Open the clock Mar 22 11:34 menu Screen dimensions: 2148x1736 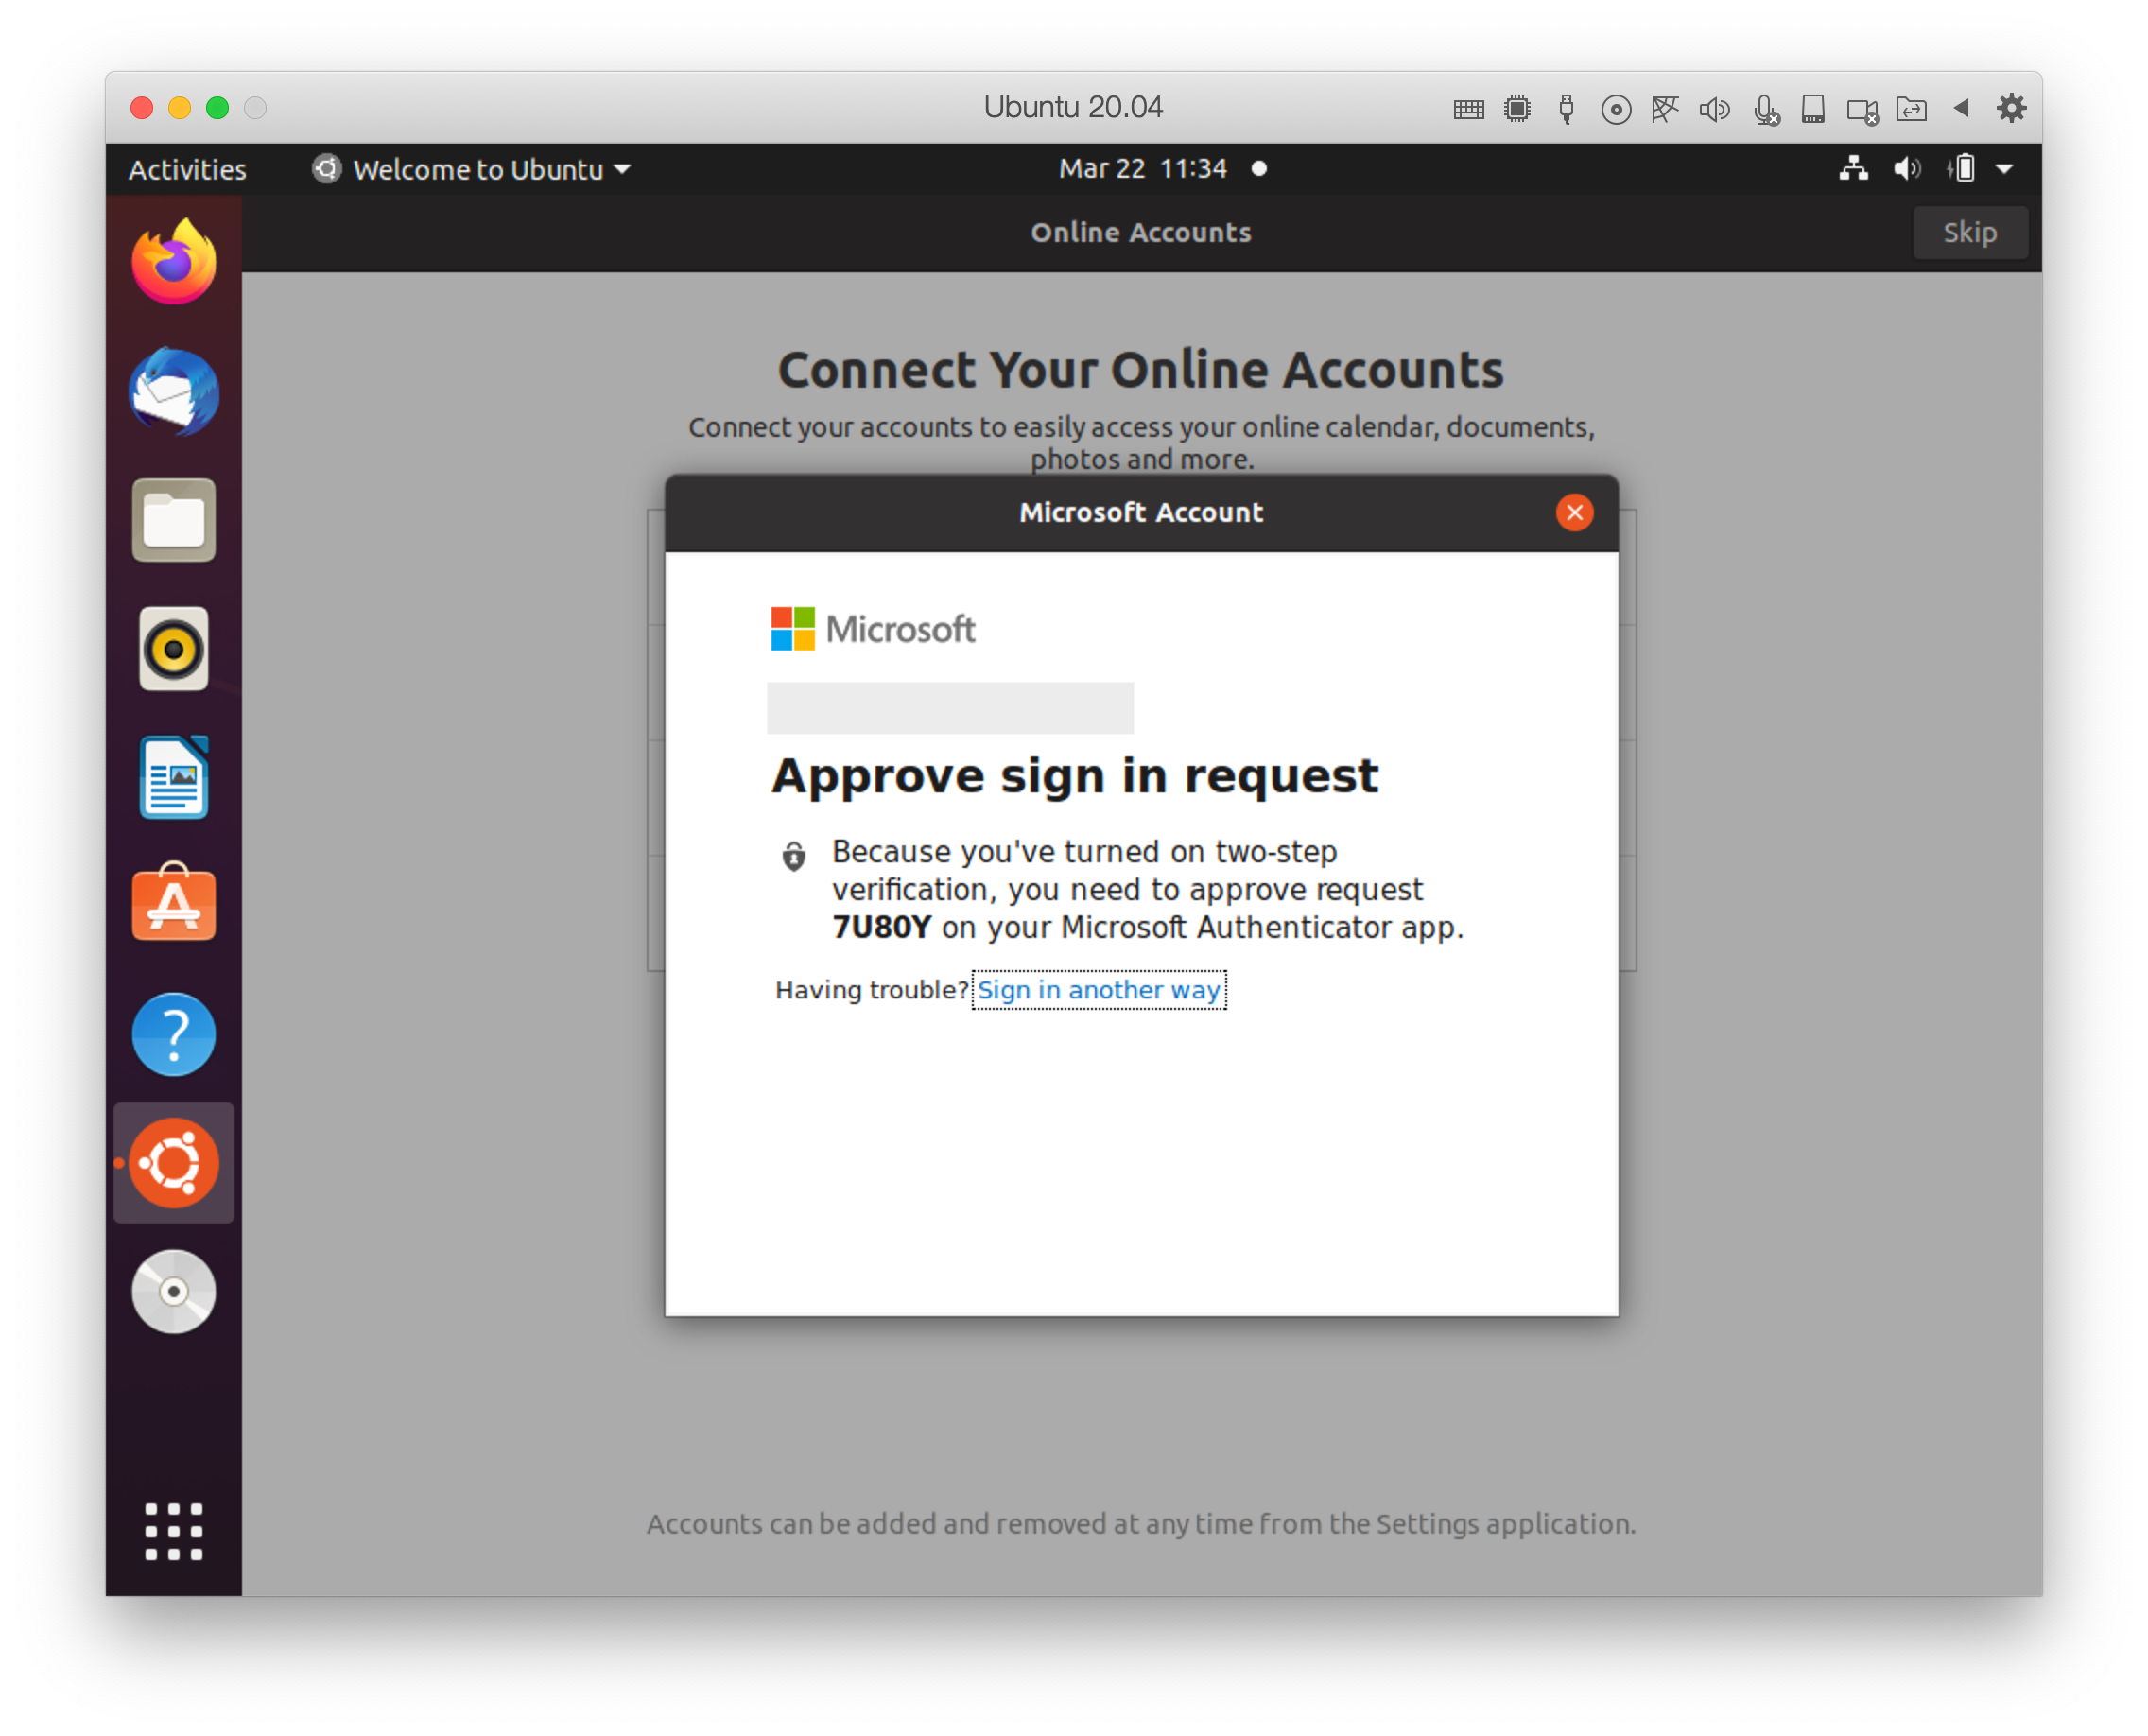point(1143,168)
